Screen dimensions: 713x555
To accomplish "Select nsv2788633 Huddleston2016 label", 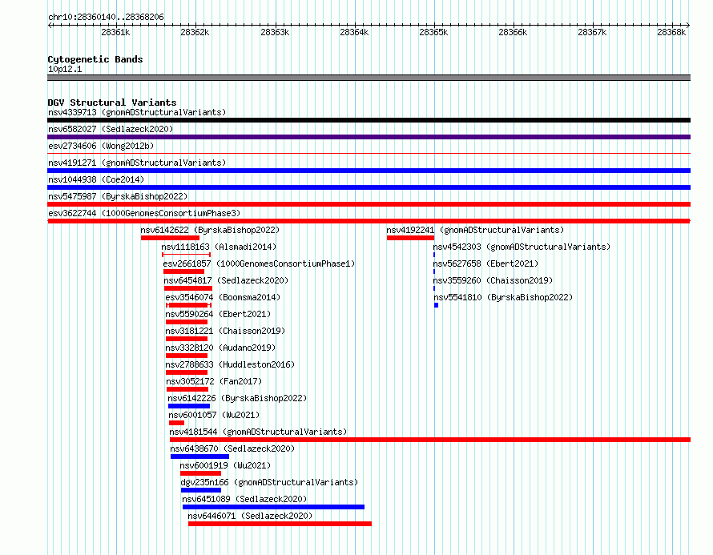I will (230, 364).
